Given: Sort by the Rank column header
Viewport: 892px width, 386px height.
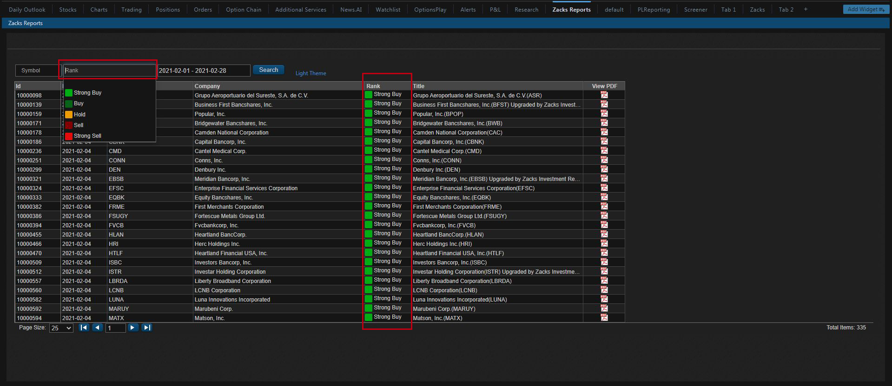Looking at the screenshot, I should coord(388,86).
